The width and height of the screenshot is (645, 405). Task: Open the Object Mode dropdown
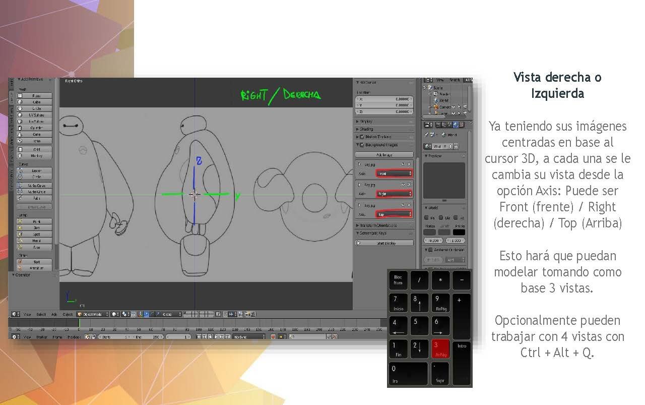92,314
